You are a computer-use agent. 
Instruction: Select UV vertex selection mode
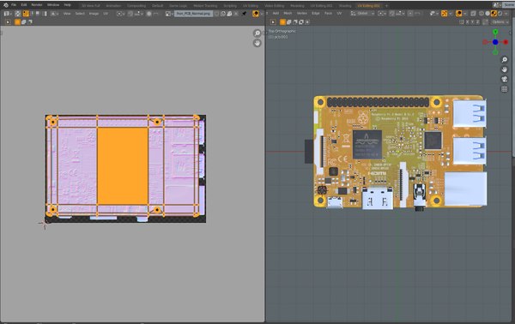click(x=26, y=14)
